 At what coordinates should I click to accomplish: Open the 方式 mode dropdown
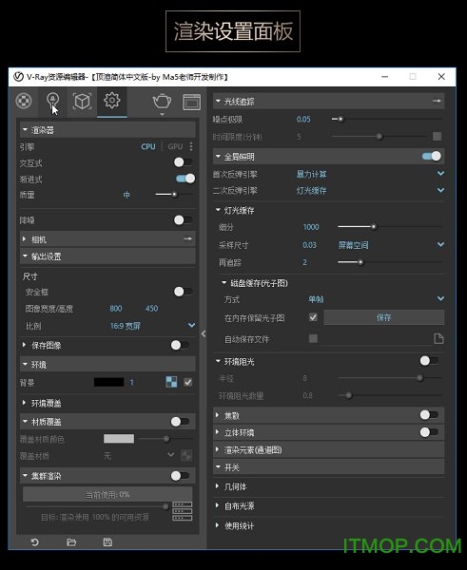coord(440,298)
